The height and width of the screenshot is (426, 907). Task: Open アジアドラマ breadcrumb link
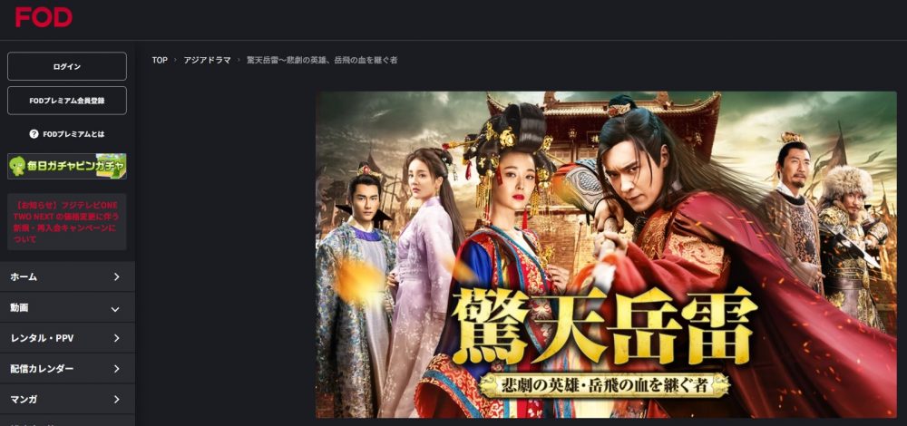point(207,60)
